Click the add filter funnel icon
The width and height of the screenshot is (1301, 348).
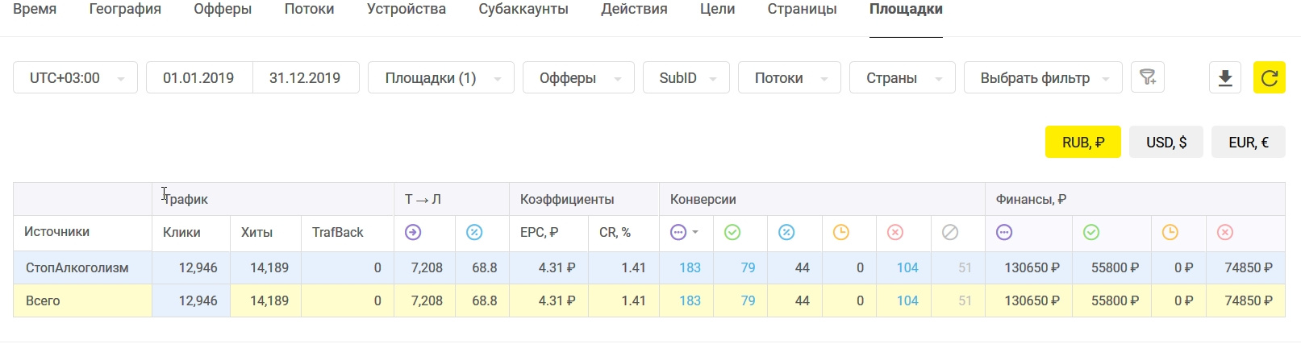click(x=1147, y=77)
